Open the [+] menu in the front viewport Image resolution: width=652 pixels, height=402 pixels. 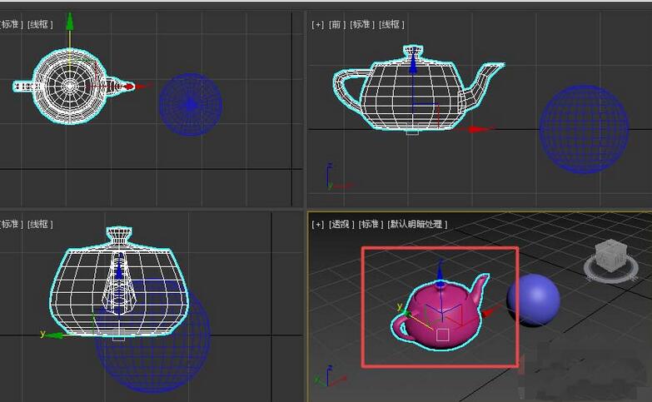318,24
